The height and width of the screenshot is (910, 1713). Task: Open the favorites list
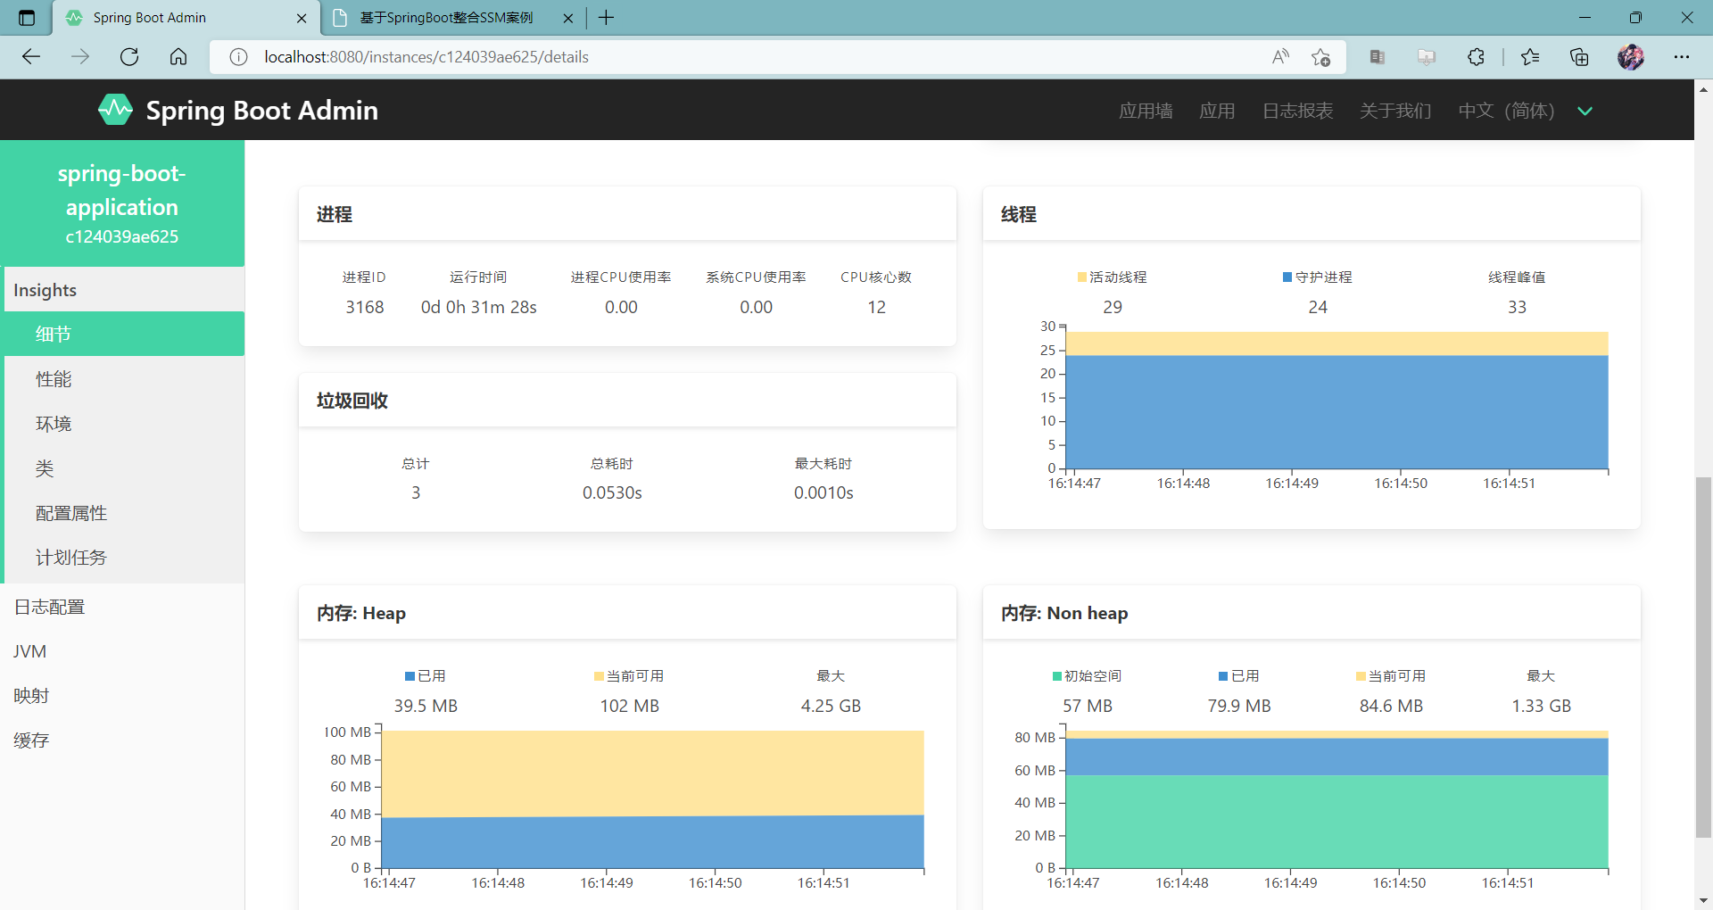coord(1530,57)
